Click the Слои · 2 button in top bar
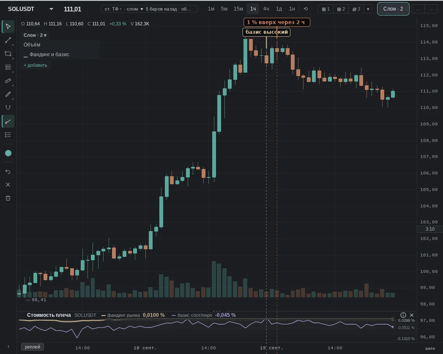Screen dimensions: 443x354 point(393,9)
